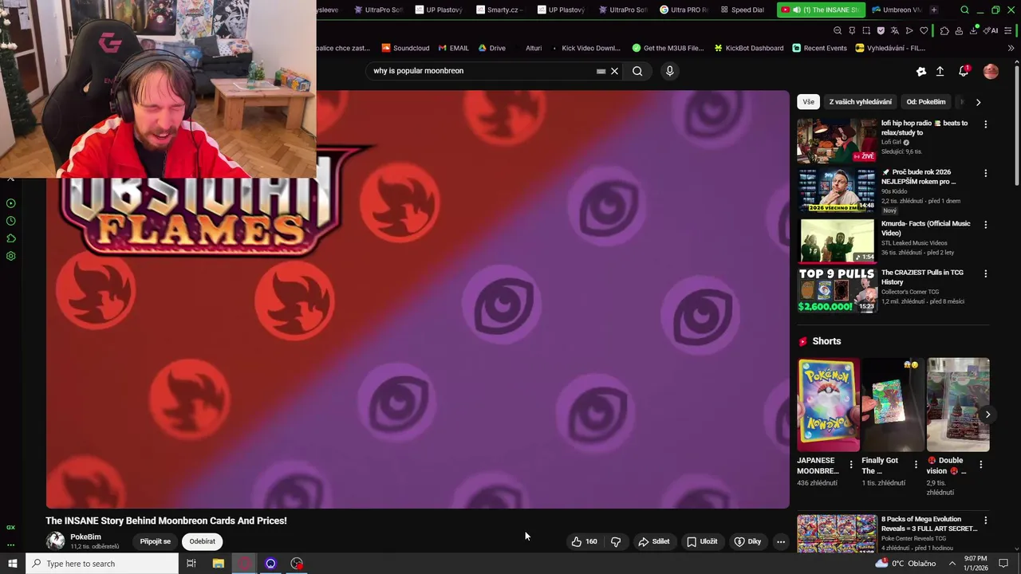The image size is (1021, 574).
Task: Show more filter chips arrow
Action: (x=978, y=102)
